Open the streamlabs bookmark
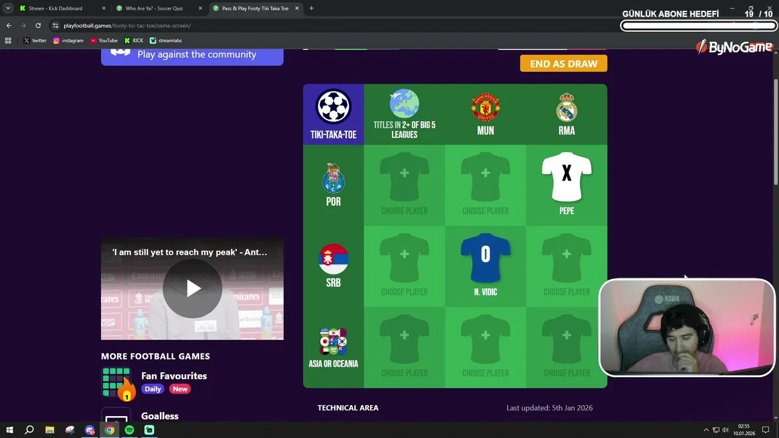This screenshot has height=438, width=779. [x=166, y=41]
